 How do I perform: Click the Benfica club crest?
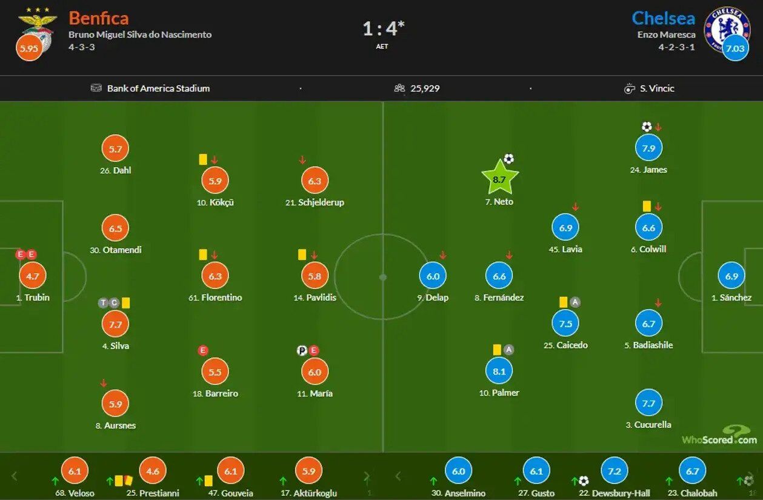click(38, 24)
